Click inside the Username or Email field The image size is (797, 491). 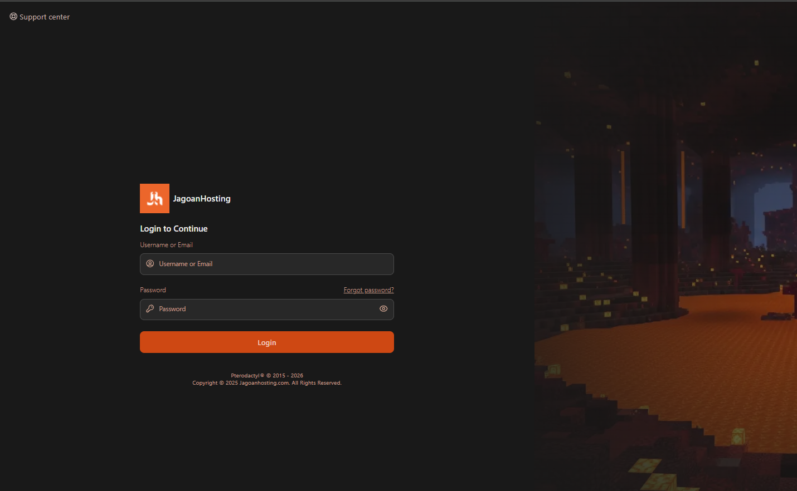(266, 263)
